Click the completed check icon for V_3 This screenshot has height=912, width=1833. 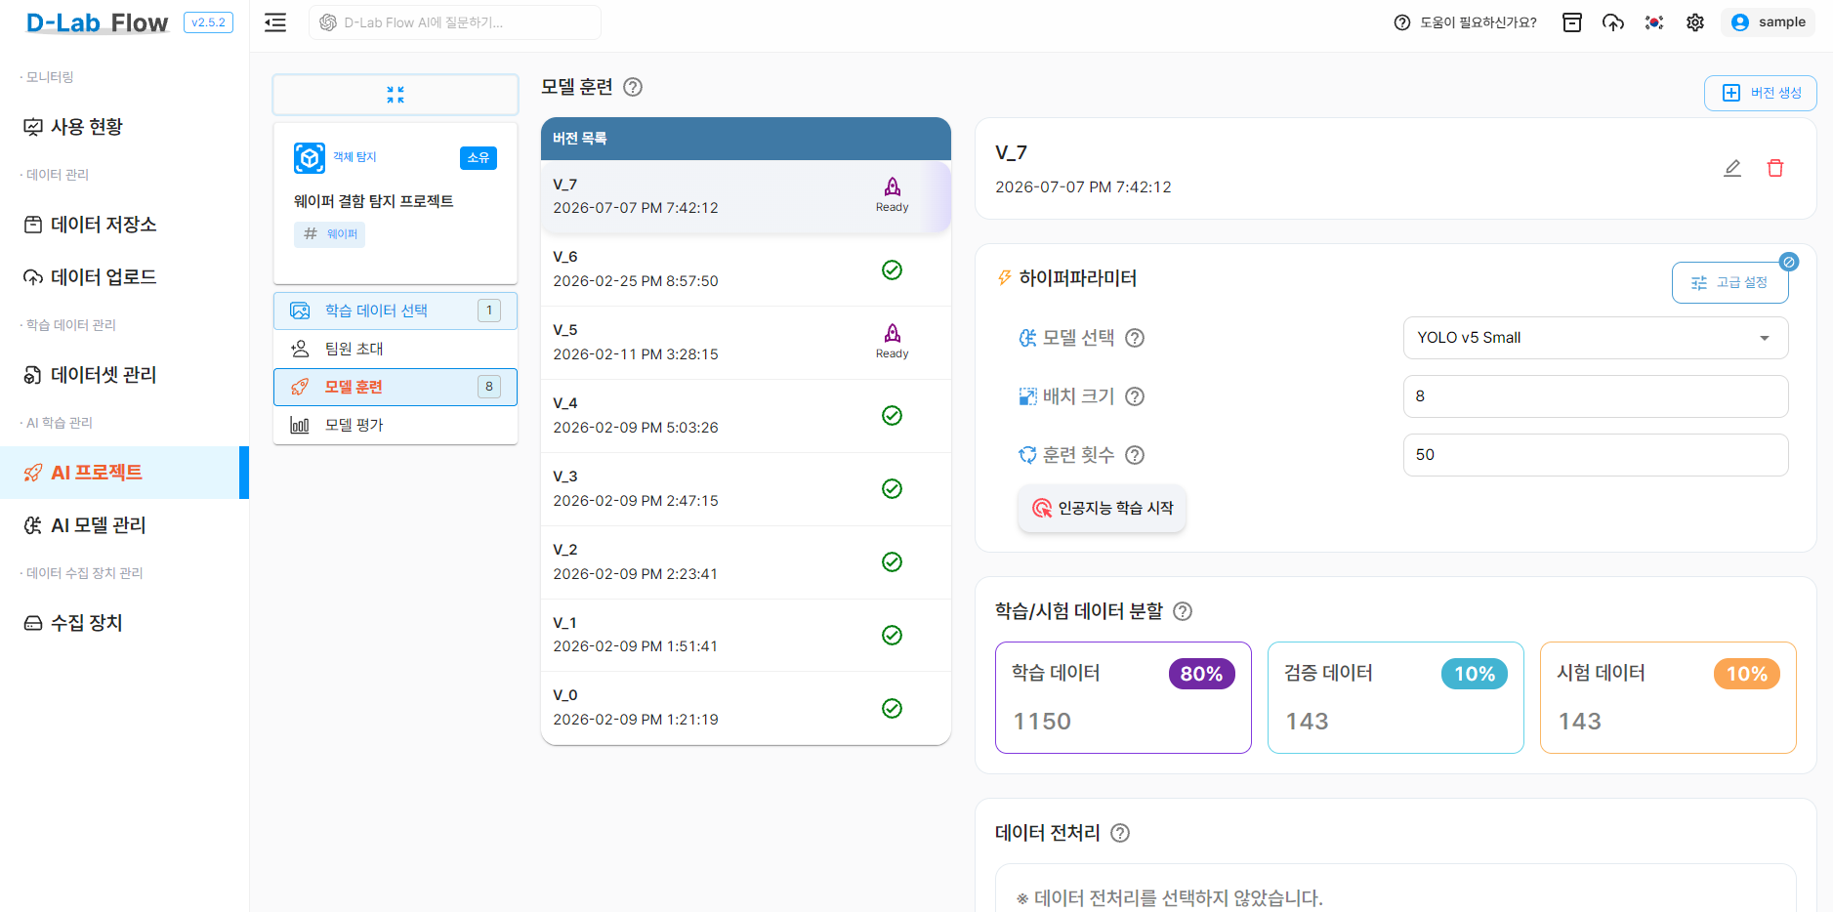click(892, 488)
